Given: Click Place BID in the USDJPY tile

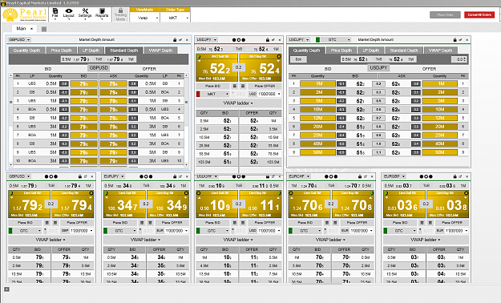Looking at the screenshot, I should 212,86.
